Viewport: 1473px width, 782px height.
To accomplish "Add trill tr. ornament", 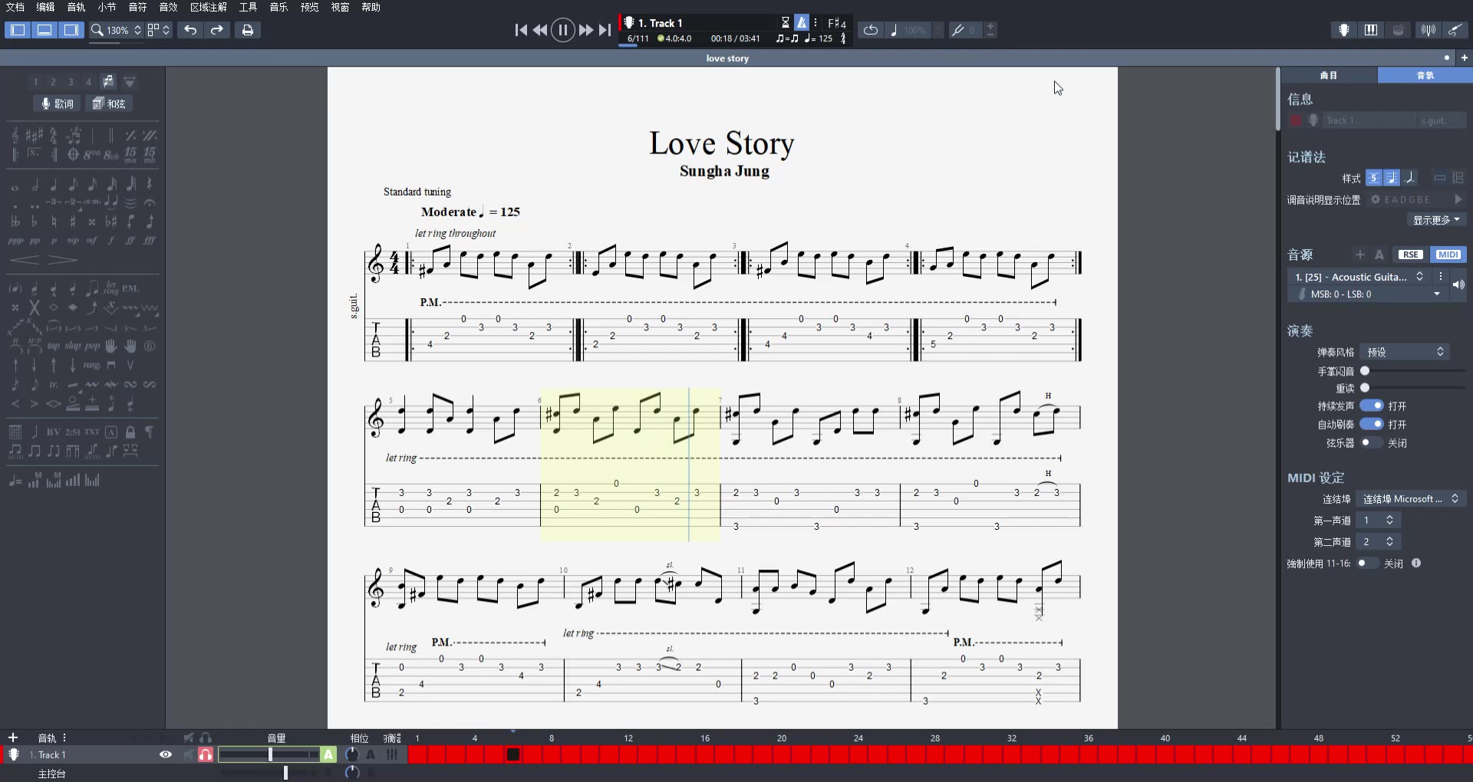I will [x=54, y=384].
